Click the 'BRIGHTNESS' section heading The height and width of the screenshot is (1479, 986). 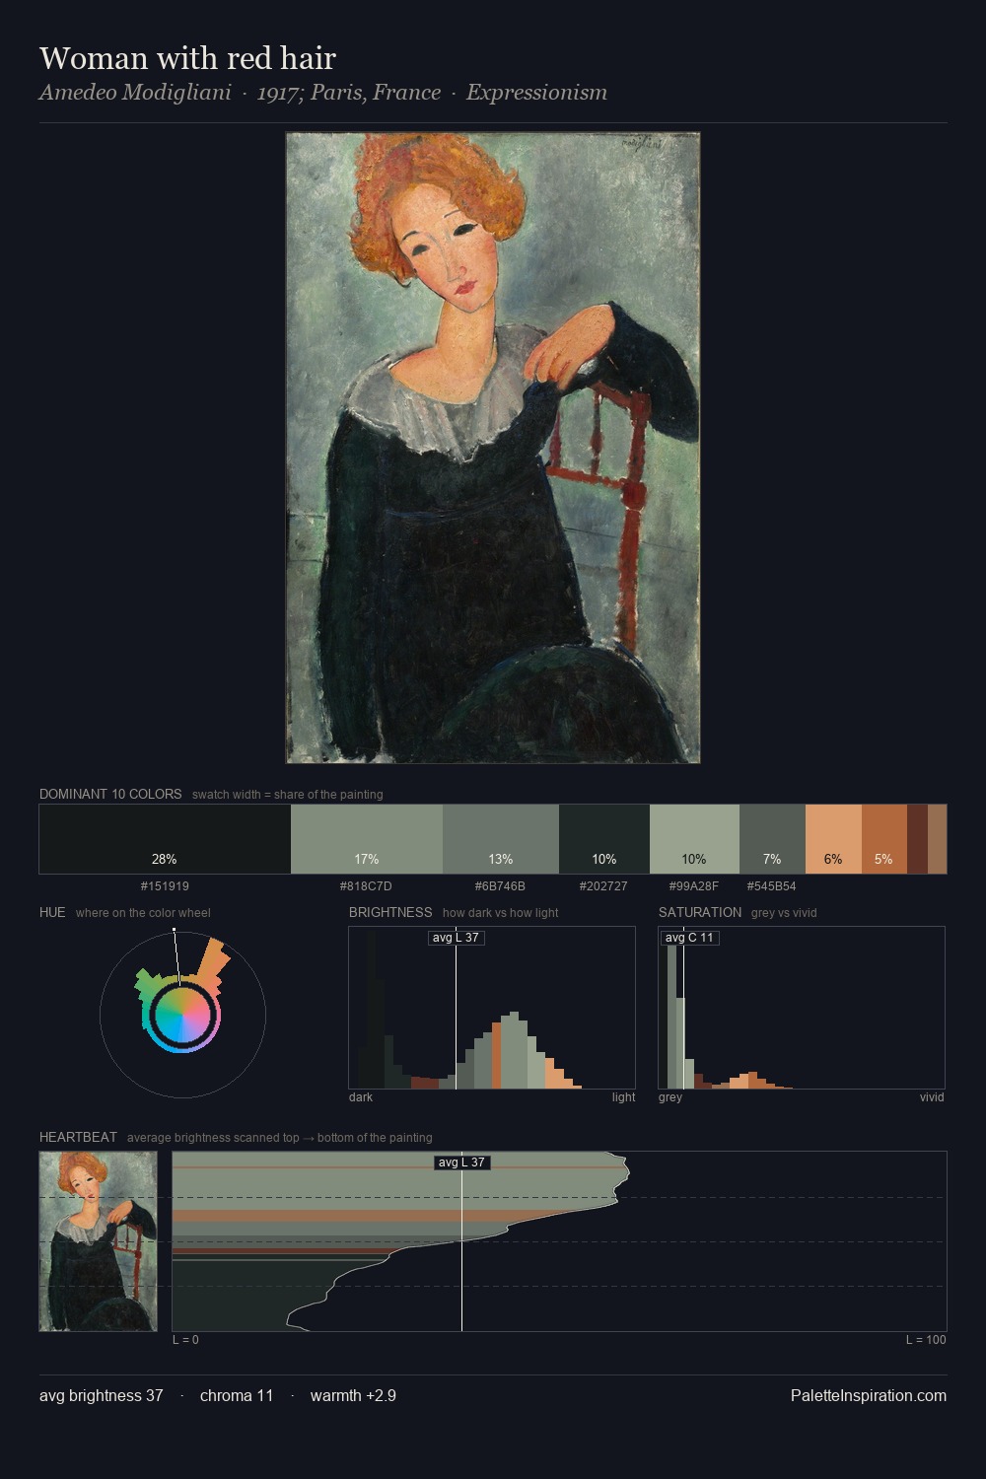point(390,912)
